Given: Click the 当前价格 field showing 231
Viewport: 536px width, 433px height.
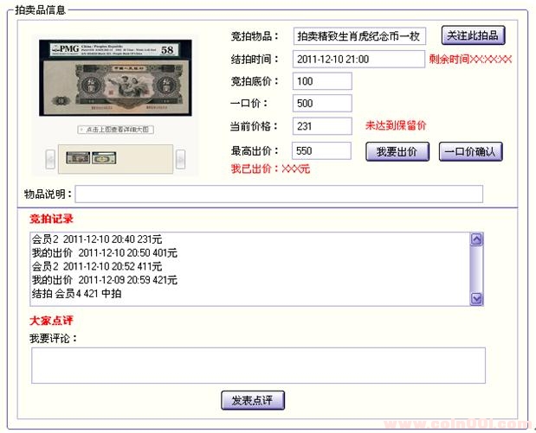Looking at the screenshot, I should [322, 126].
